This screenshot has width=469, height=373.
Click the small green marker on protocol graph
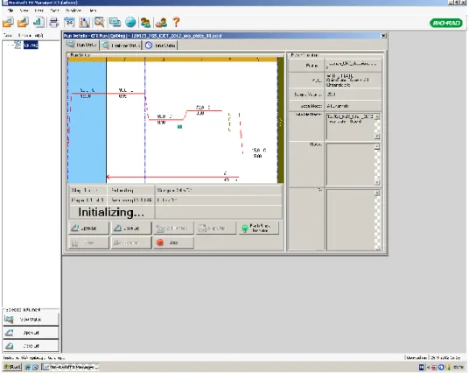tap(179, 127)
